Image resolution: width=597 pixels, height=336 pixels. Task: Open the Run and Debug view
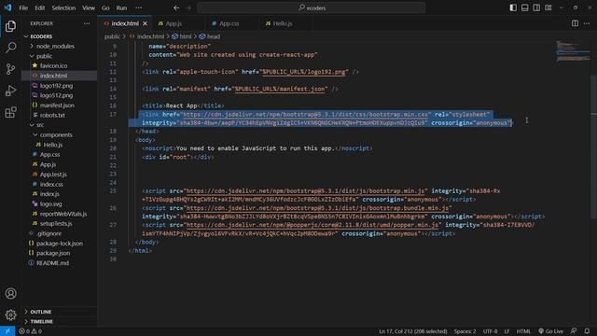click(10, 91)
